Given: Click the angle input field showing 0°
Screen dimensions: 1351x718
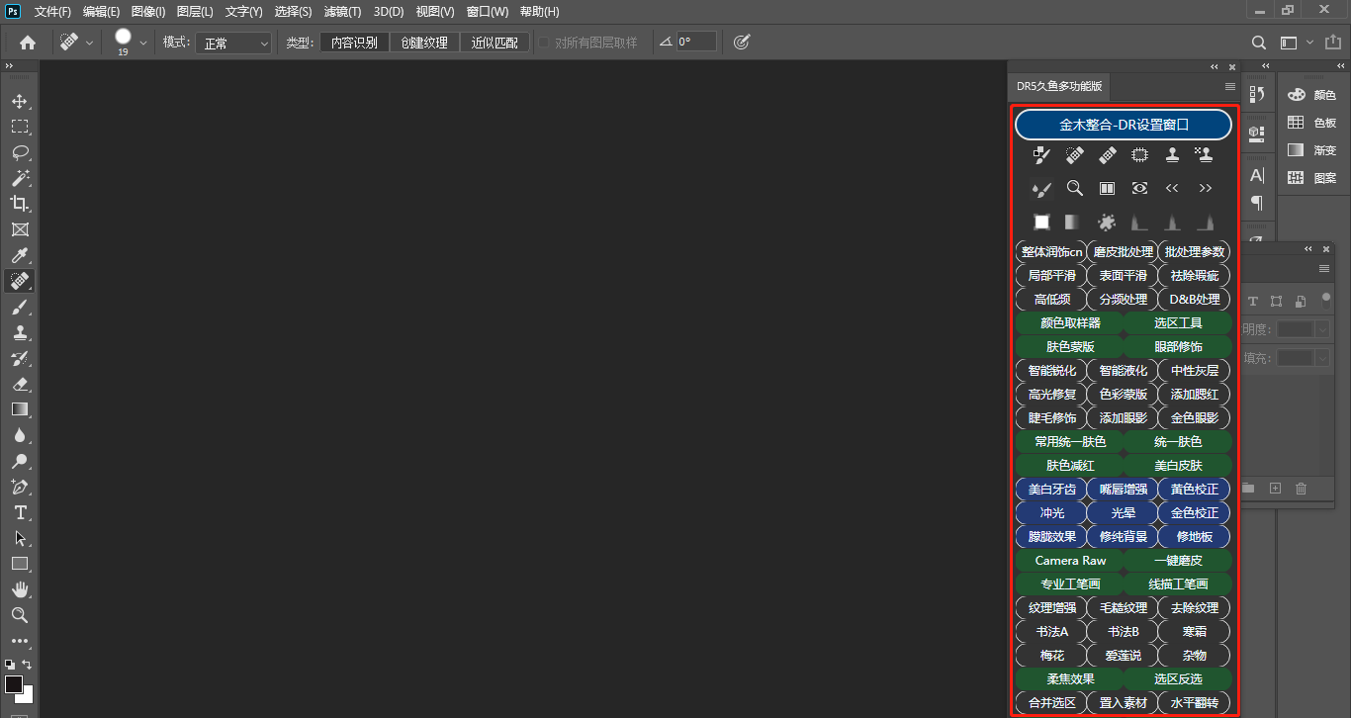Looking at the screenshot, I should pyautogui.click(x=696, y=43).
